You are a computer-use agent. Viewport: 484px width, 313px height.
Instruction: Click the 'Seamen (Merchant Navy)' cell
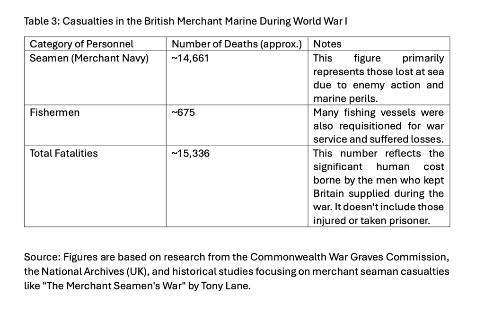click(x=89, y=58)
